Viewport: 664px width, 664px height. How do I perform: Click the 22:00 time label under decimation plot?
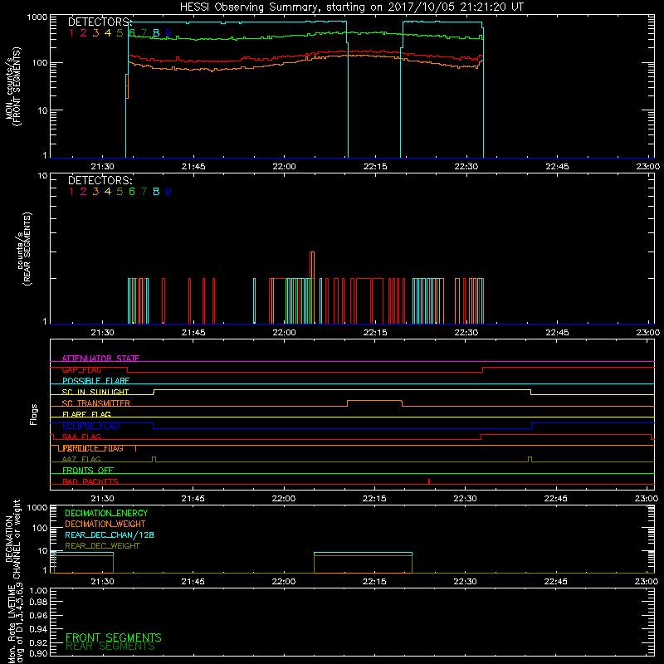pyautogui.click(x=284, y=582)
